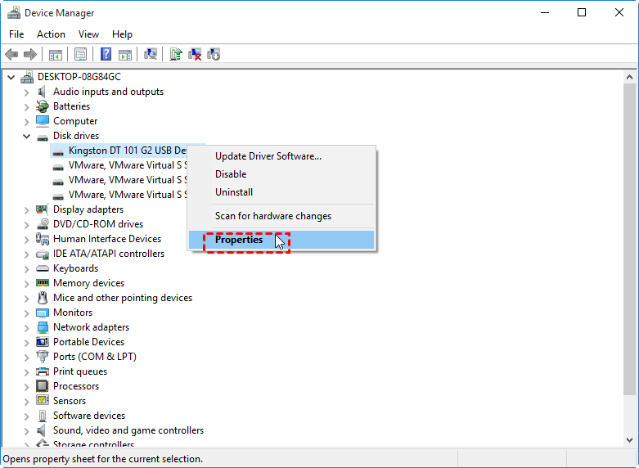The width and height of the screenshot is (639, 468).
Task: Click the Sensors category icon
Action: 43,401
